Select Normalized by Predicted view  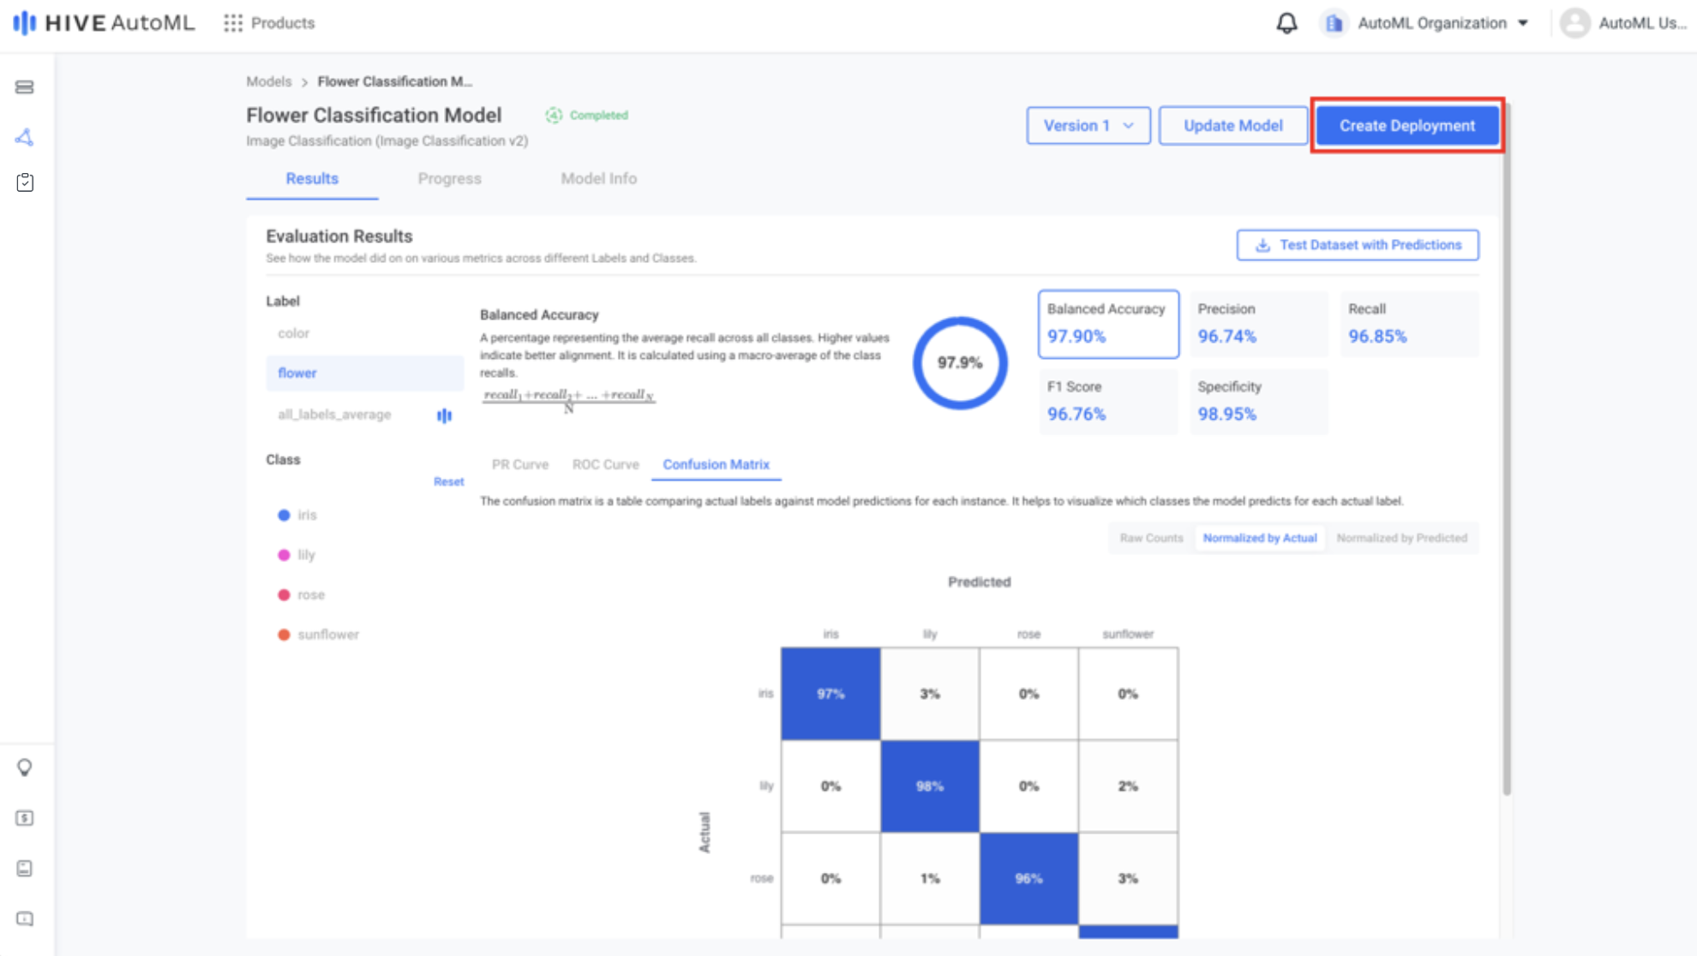[x=1401, y=538]
